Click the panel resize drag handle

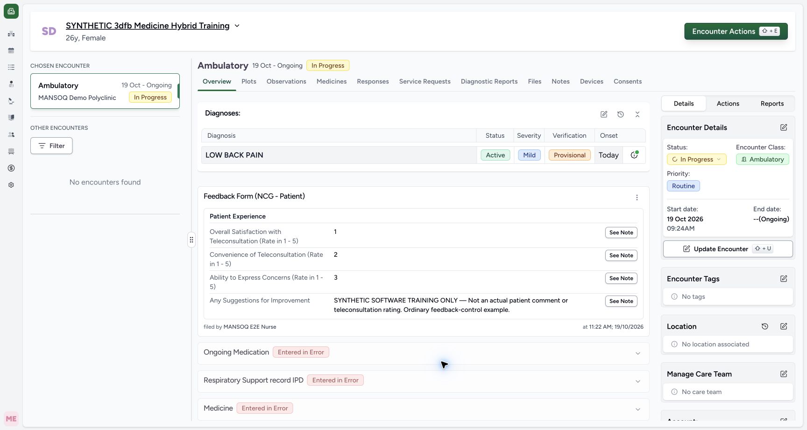tap(191, 240)
